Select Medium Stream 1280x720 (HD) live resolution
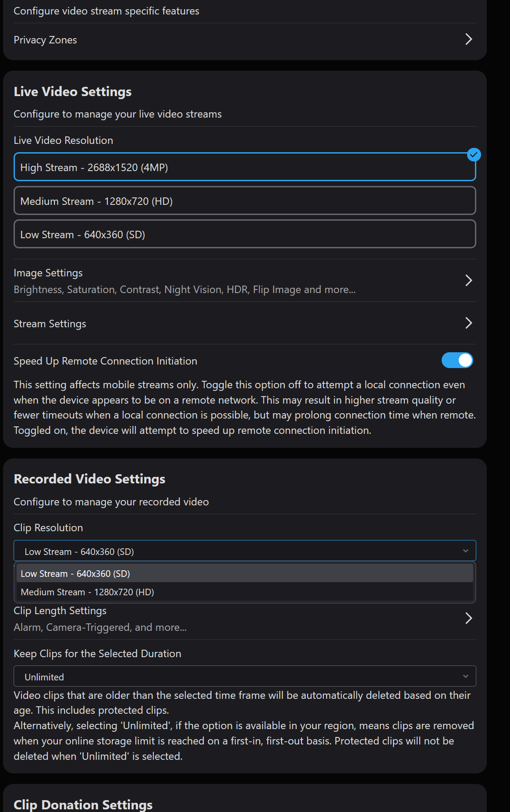The image size is (510, 812). pos(244,201)
